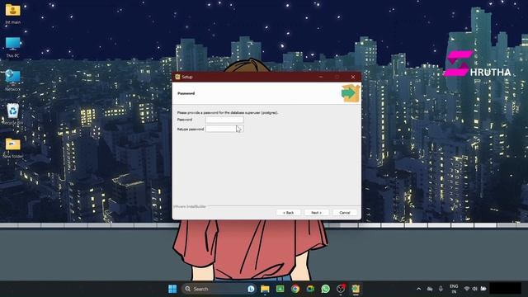Screen dimensions: 528x297
Task: Select the Network desktop icon
Action: tap(13, 81)
